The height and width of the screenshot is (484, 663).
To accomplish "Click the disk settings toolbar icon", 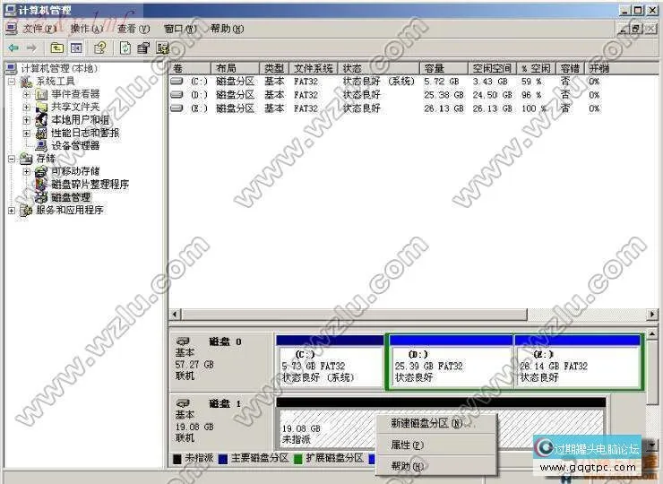I will pyautogui.click(x=163, y=48).
